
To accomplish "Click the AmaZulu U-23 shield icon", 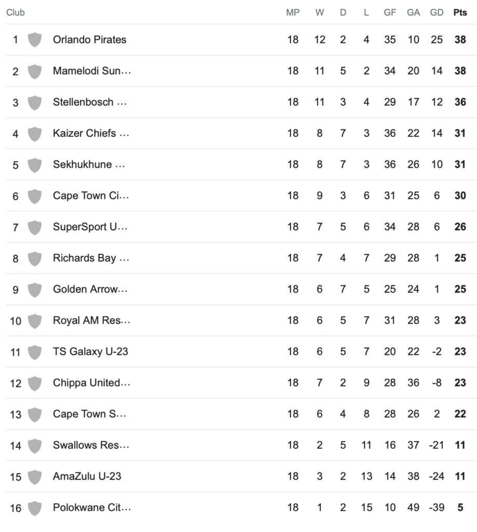I will pos(35,476).
